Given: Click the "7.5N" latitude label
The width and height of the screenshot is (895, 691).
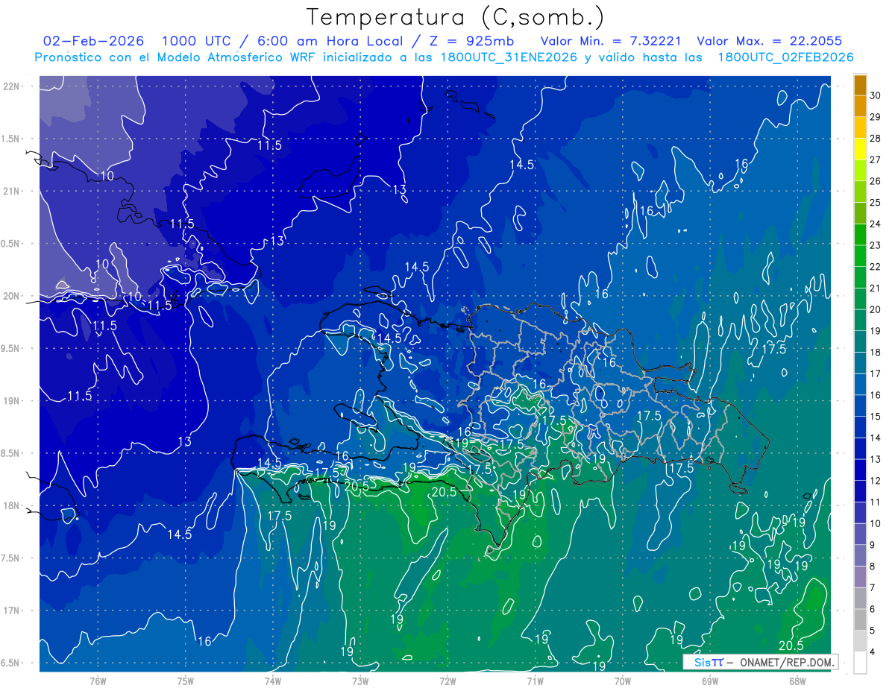Looking at the screenshot, I should (x=11, y=558).
